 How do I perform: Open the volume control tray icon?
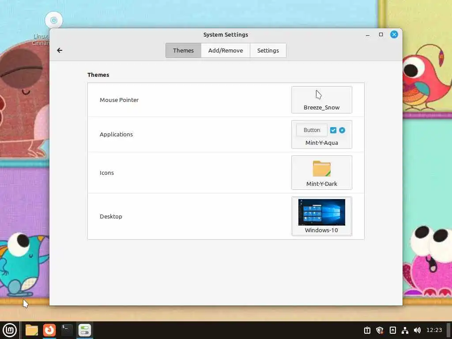point(417,330)
